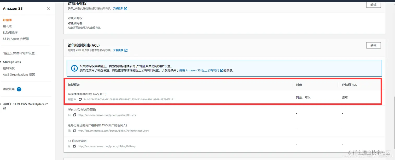
Task: Open 了解更多 link under 访问控制列表
Action: pyautogui.click(x=118, y=50)
